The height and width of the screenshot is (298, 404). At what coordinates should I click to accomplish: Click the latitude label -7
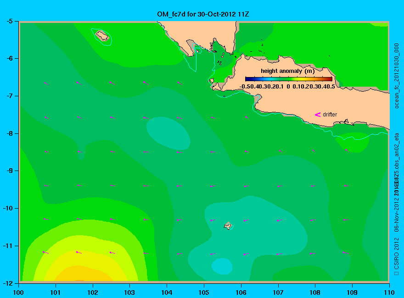tap(10, 96)
